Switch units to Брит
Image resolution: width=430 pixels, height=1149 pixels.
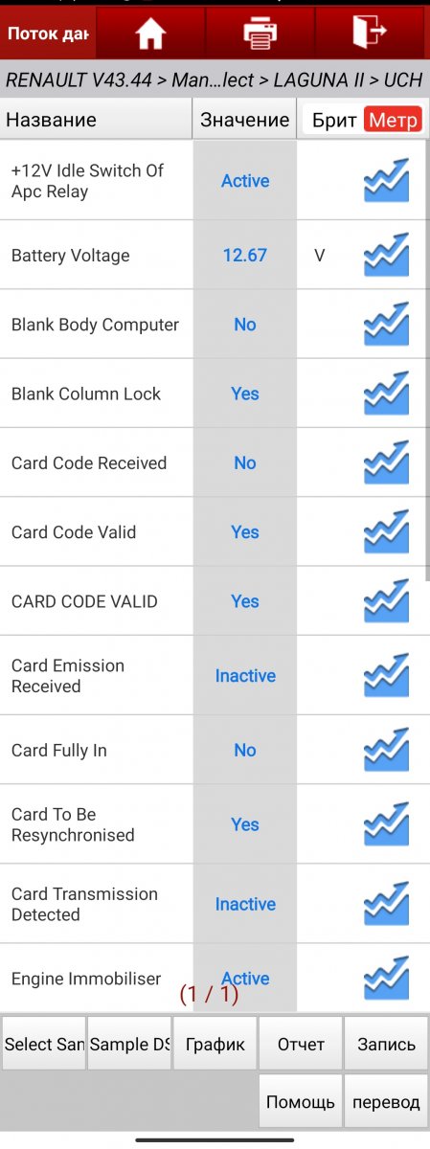click(334, 121)
